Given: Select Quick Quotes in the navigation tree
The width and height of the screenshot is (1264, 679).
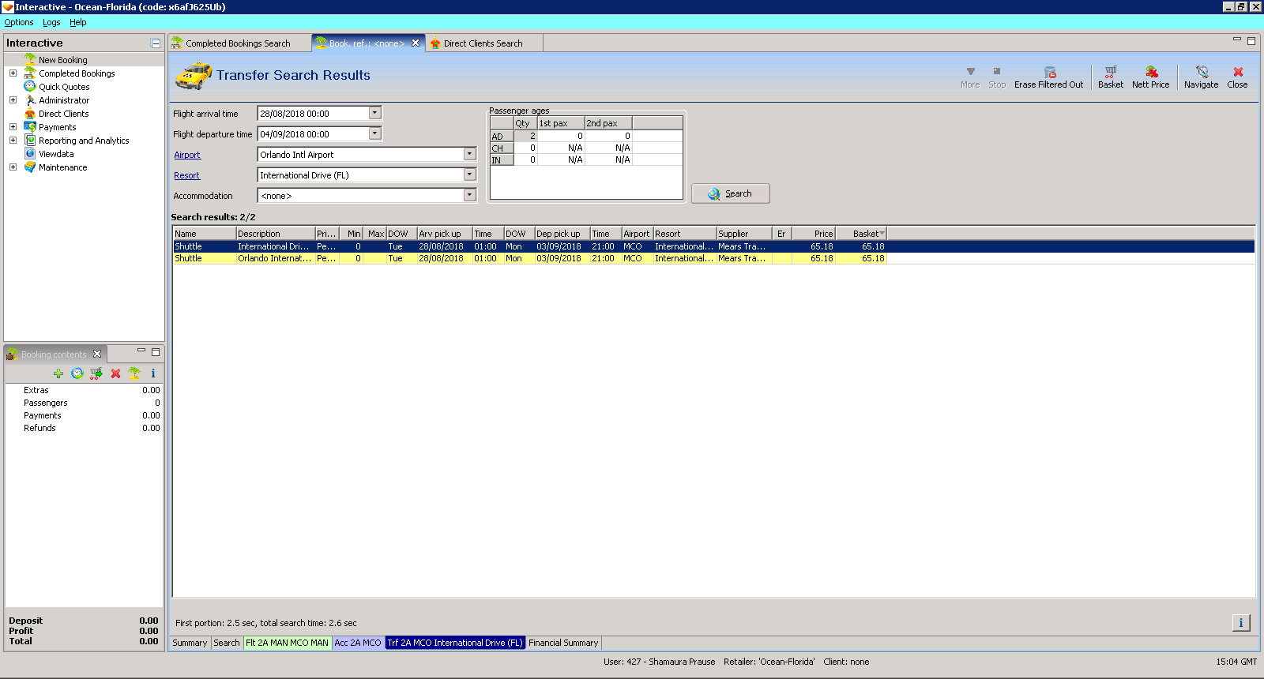Looking at the screenshot, I should 64,87.
